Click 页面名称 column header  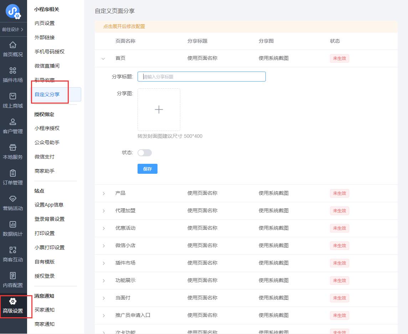(x=125, y=41)
